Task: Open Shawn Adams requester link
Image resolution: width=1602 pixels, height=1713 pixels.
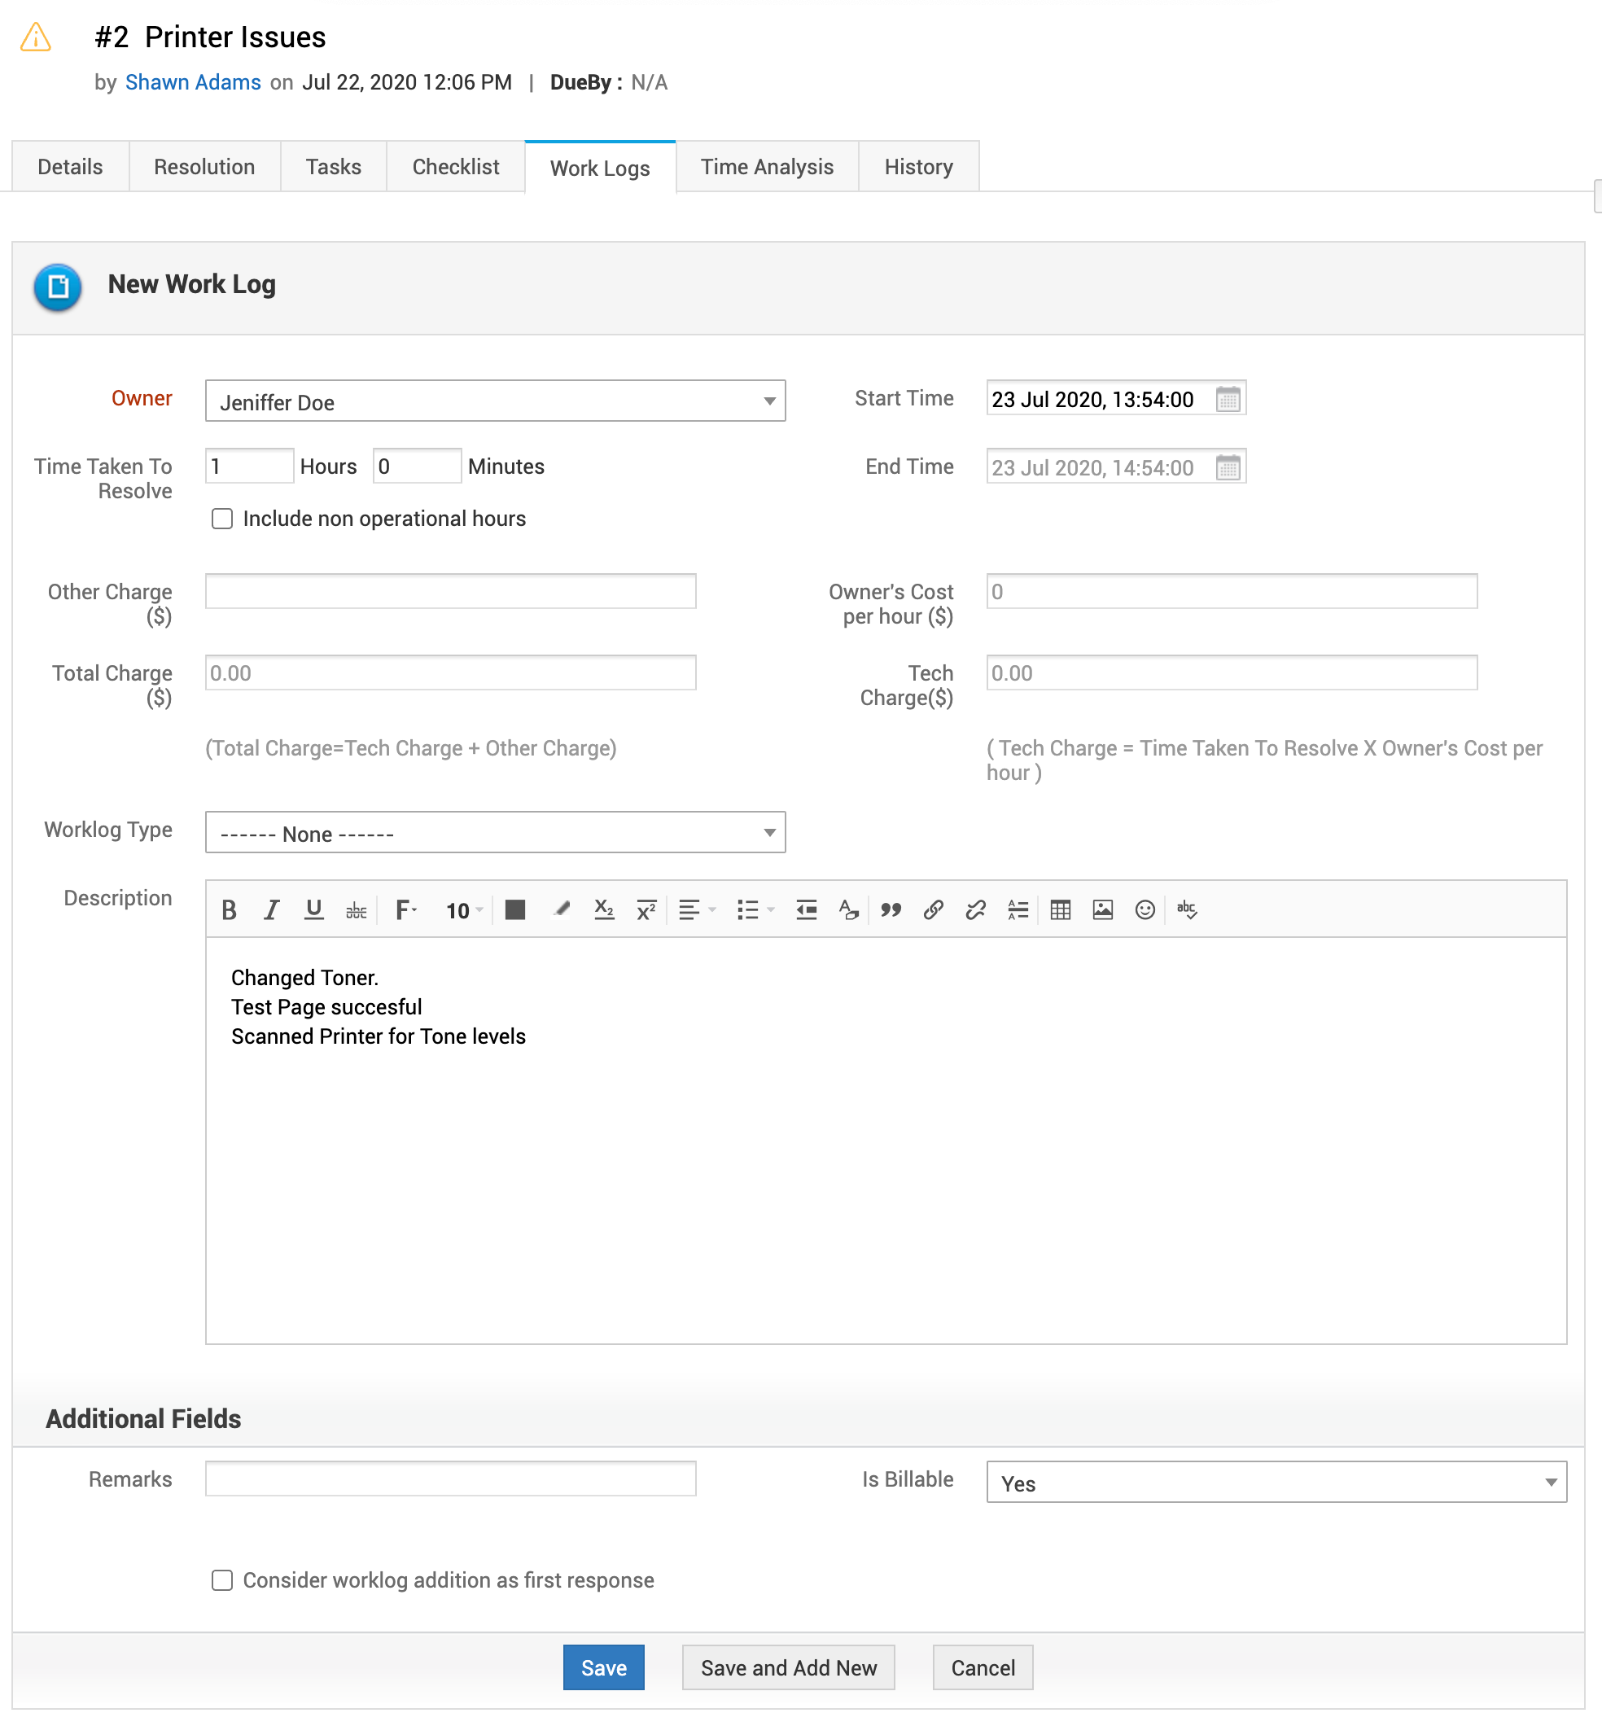Action: (x=193, y=83)
